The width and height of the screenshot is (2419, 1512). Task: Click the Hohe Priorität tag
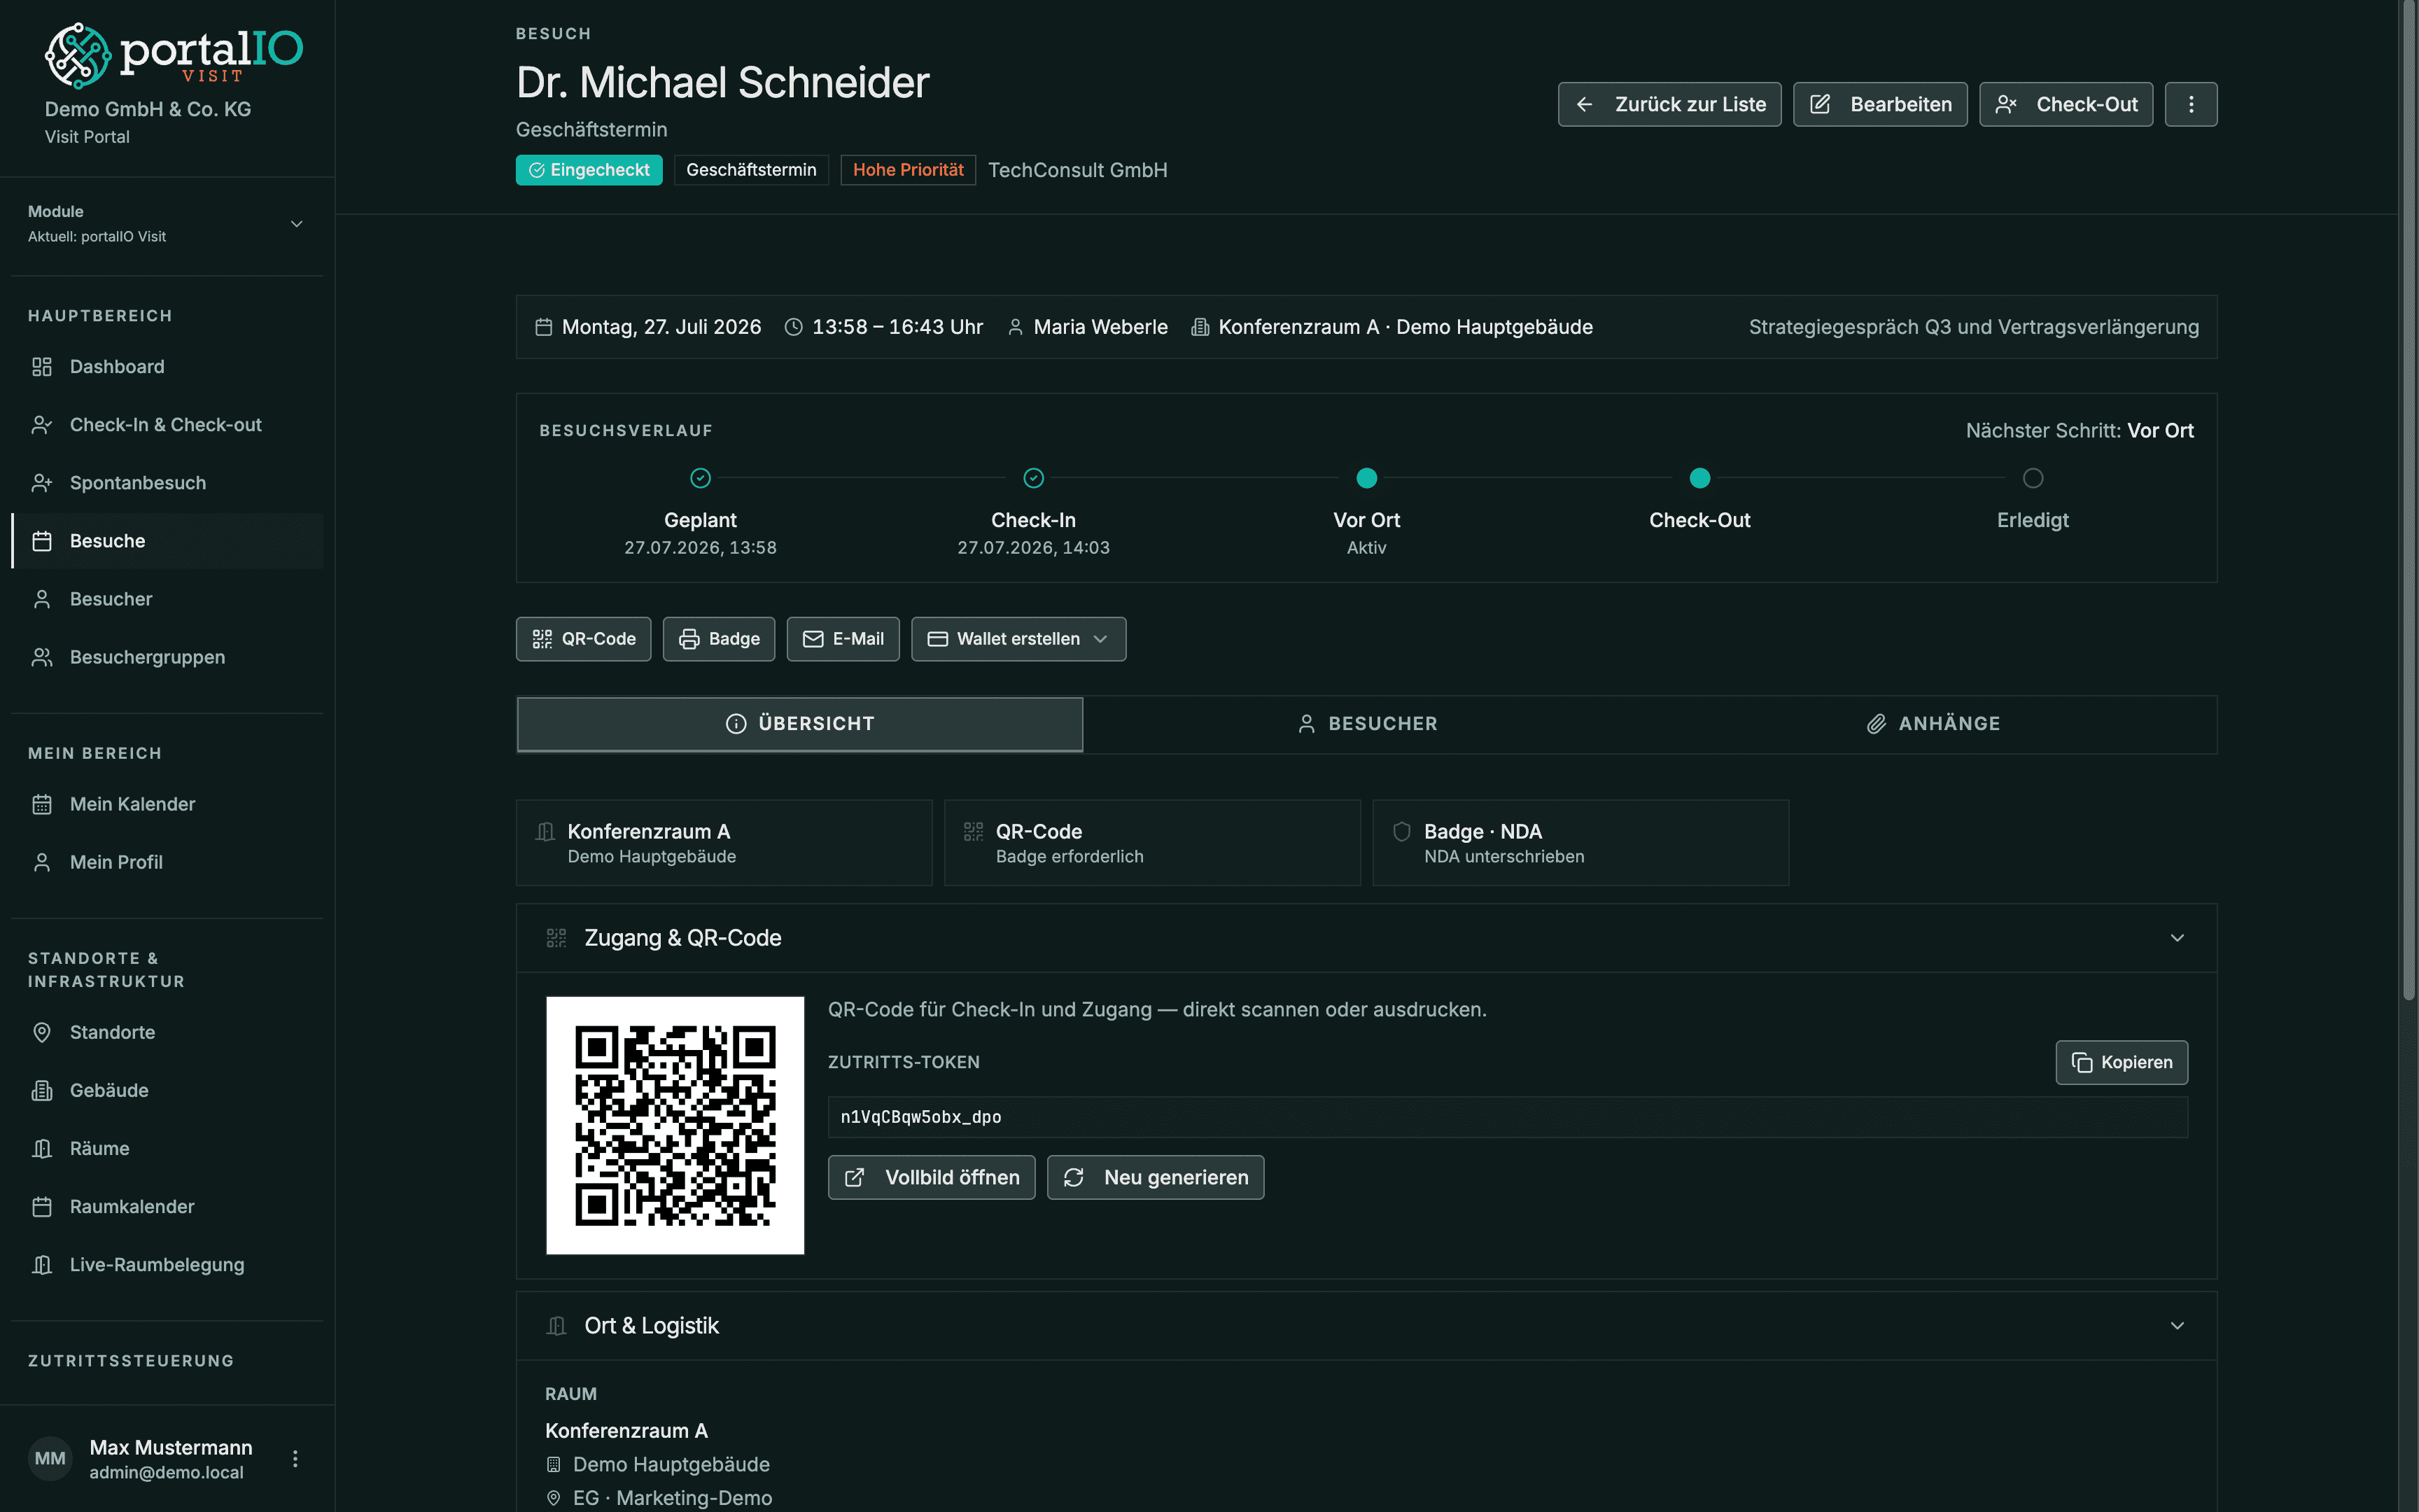[x=908, y=170]
